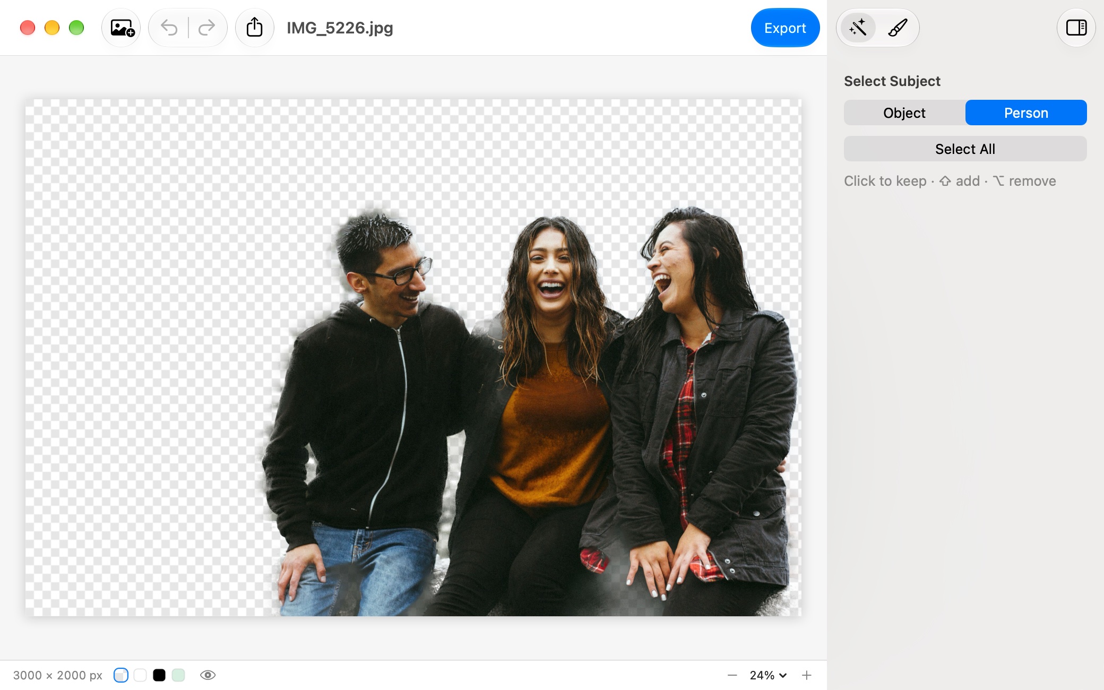This screenshot has height=690, width=1104.
Task: Undo the last edit
Action: point(169,28)
